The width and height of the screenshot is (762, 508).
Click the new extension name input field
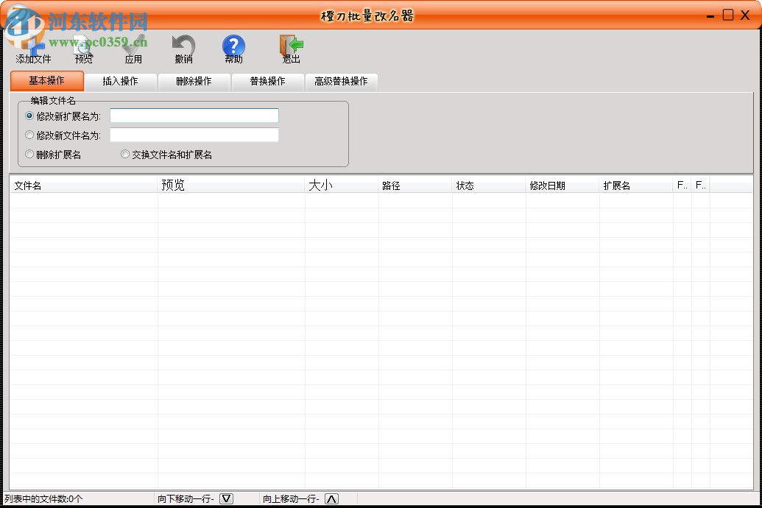[194, 115]
